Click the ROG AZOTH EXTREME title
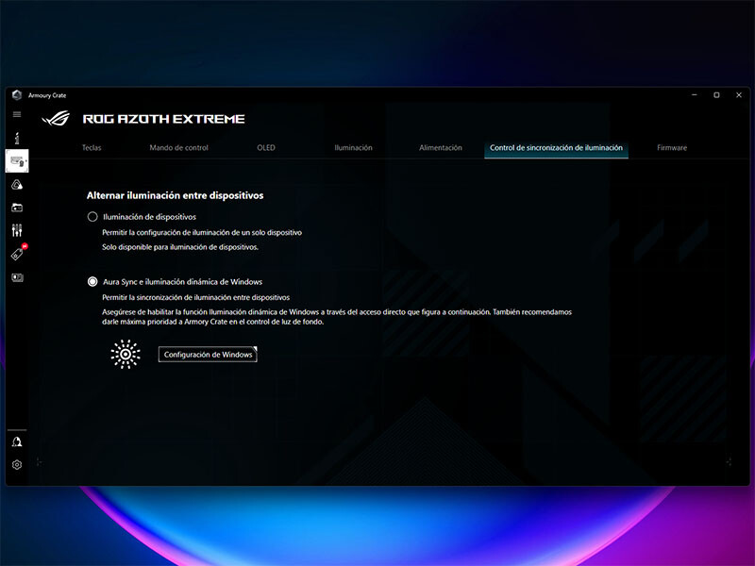 (163, 119)
